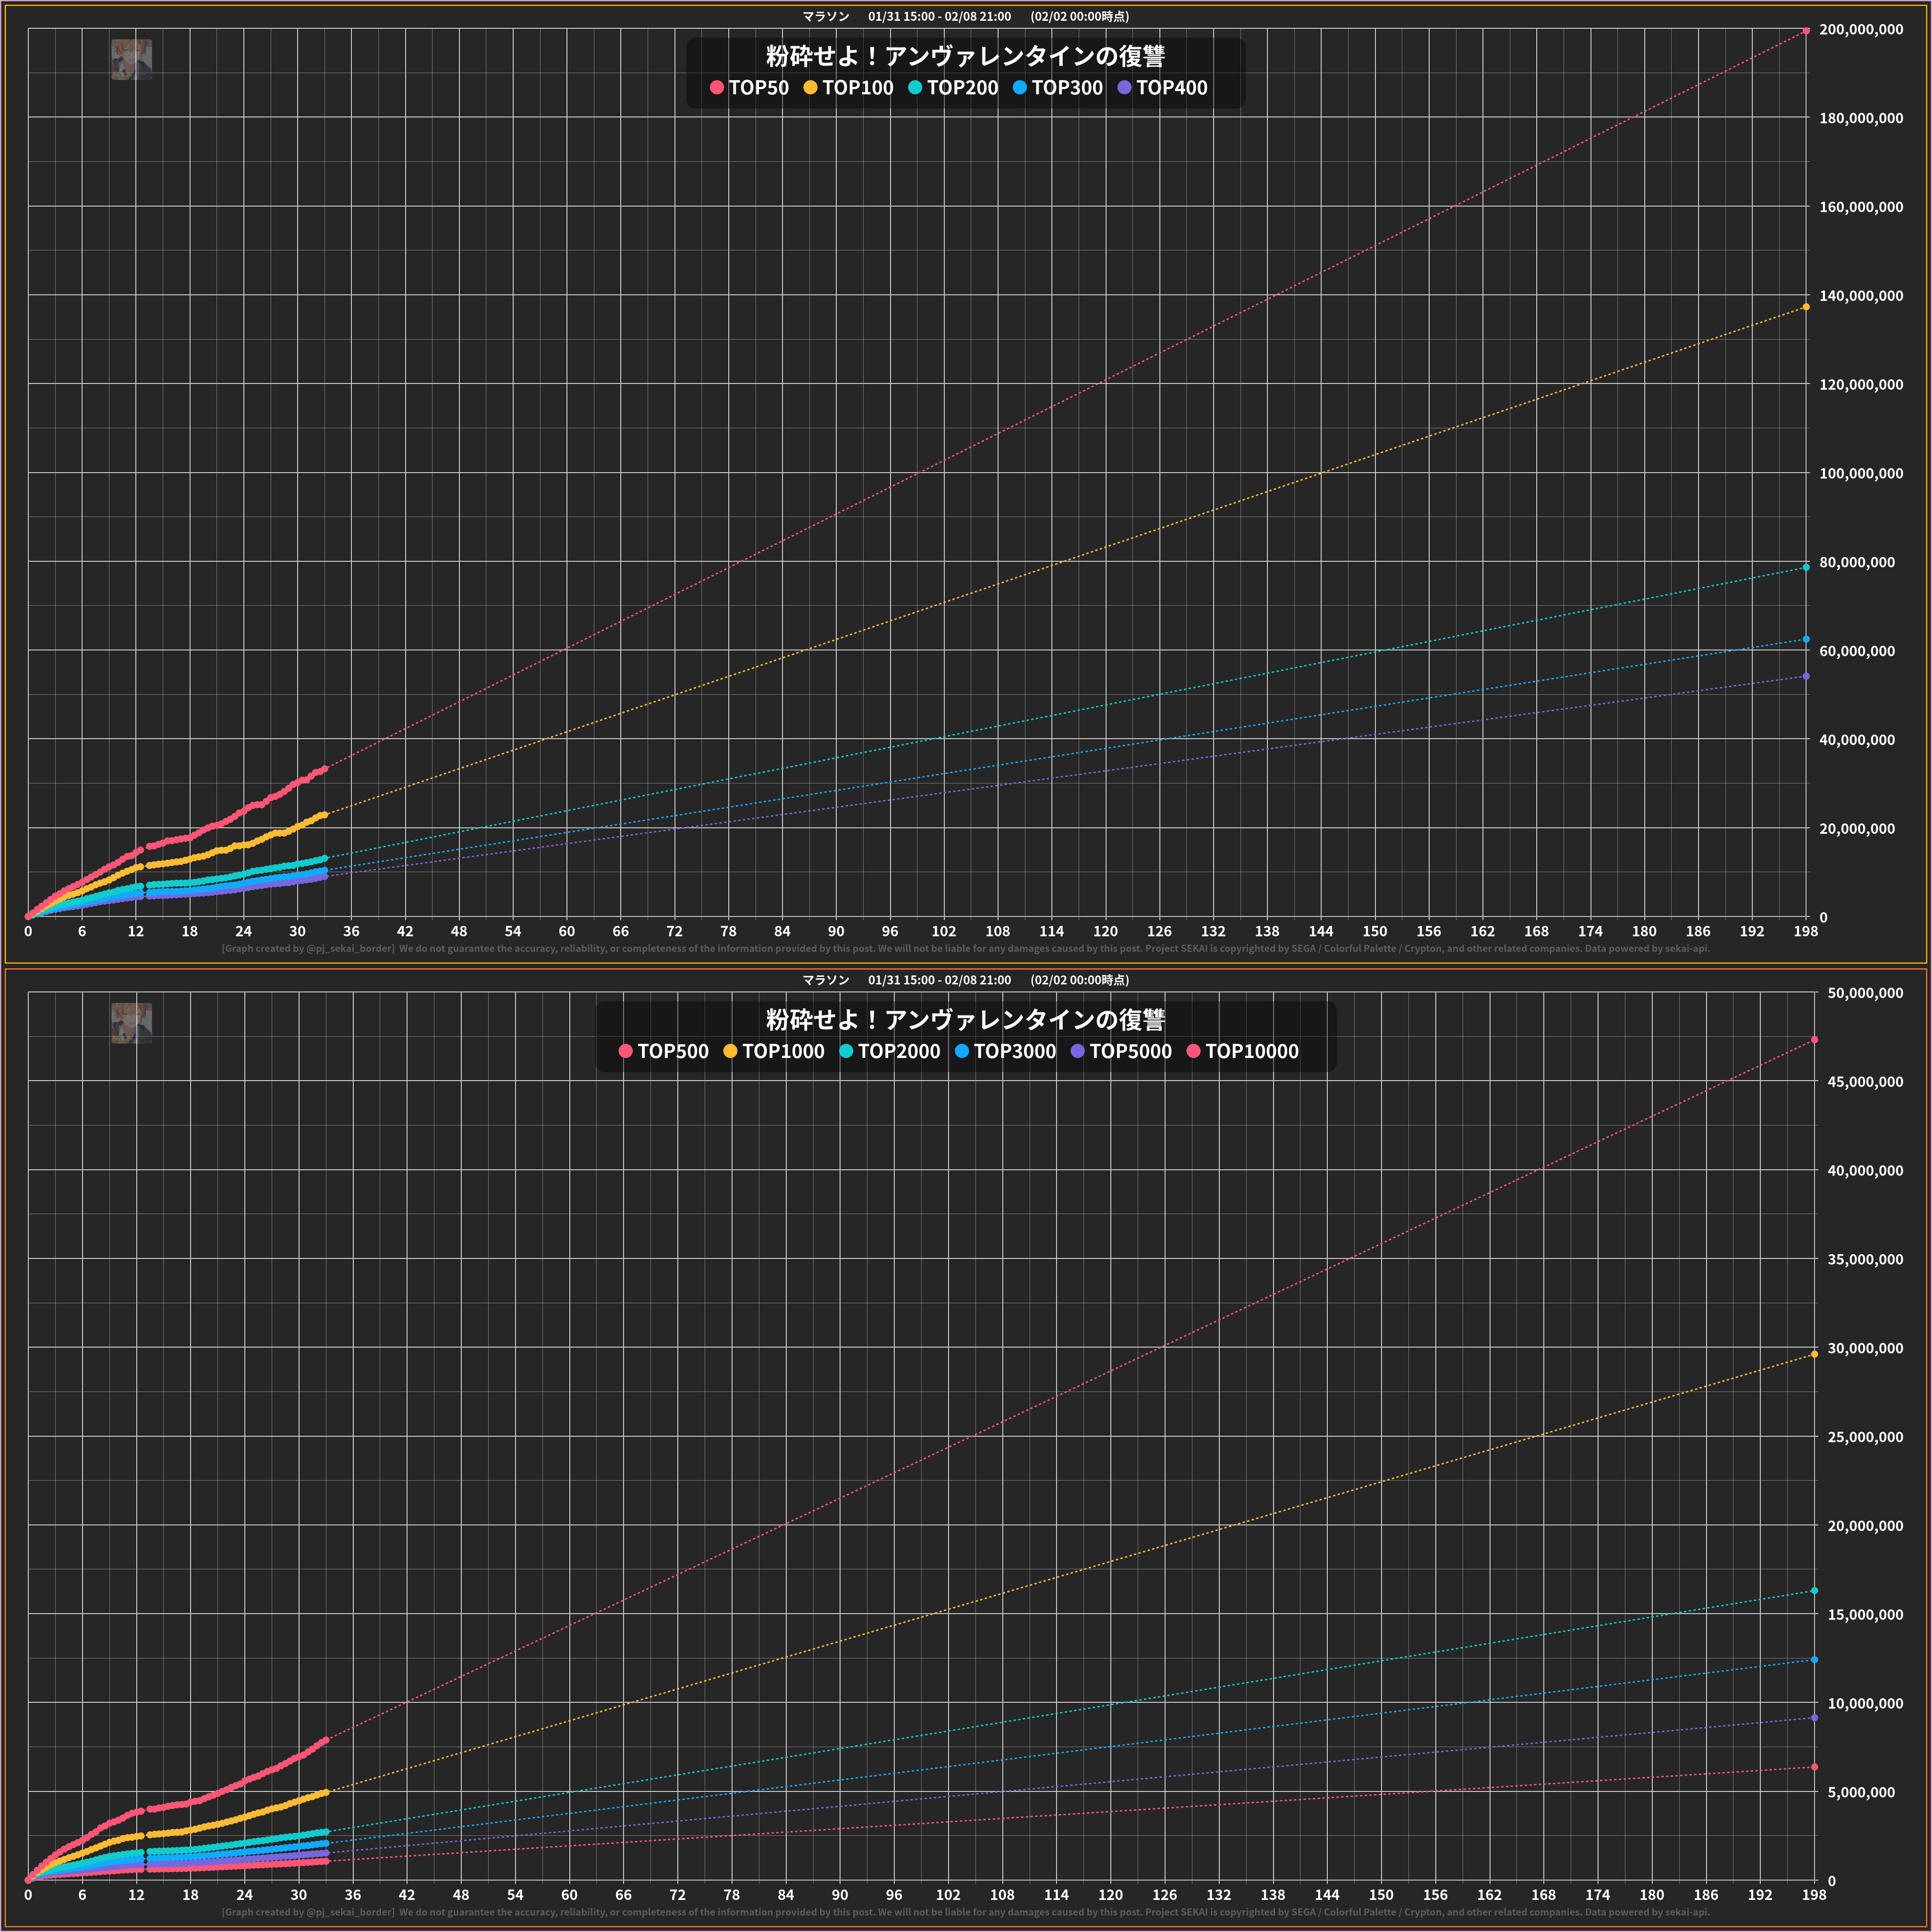Click the TOP5000 purple legend dot

pos(1077,1051)
